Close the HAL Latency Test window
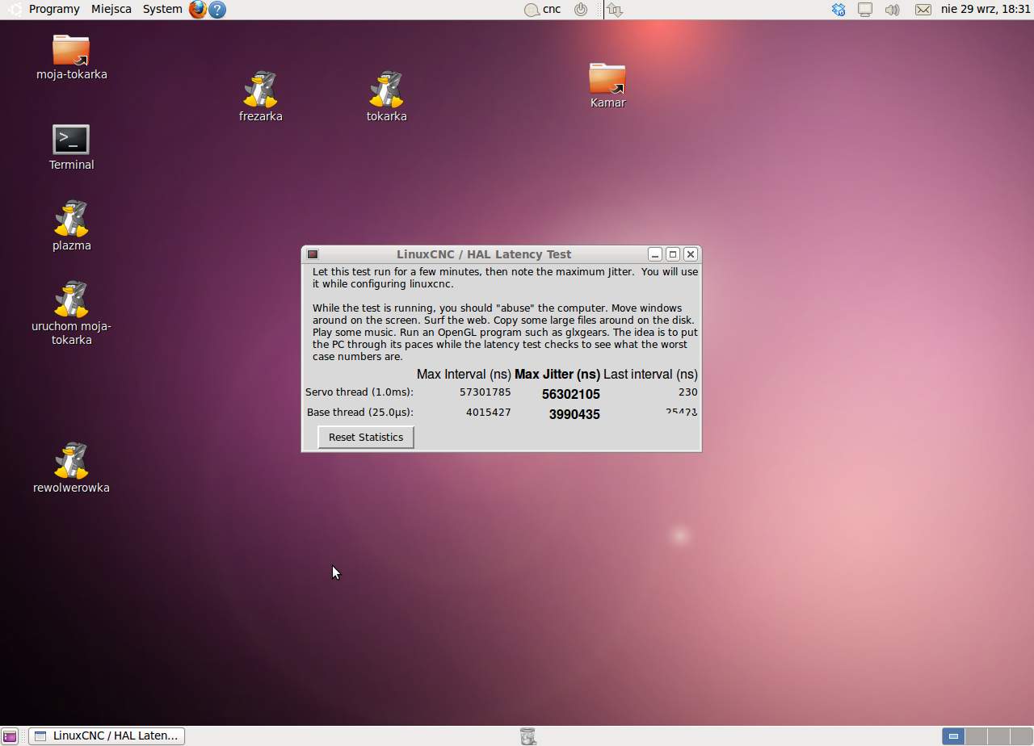This screenshot has width=1034, height=746. 690,254
